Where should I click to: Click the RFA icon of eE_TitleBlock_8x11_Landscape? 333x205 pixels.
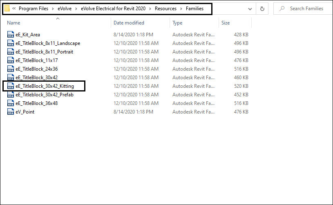pyautogui.click(x=10, y=43)
